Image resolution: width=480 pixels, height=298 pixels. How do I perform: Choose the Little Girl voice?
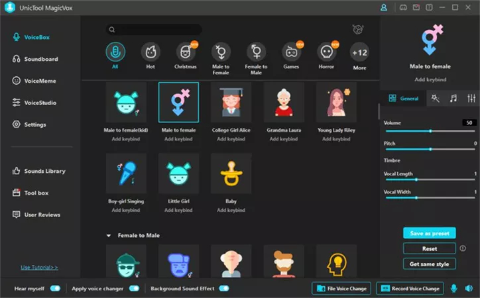(x=178, y=174)
